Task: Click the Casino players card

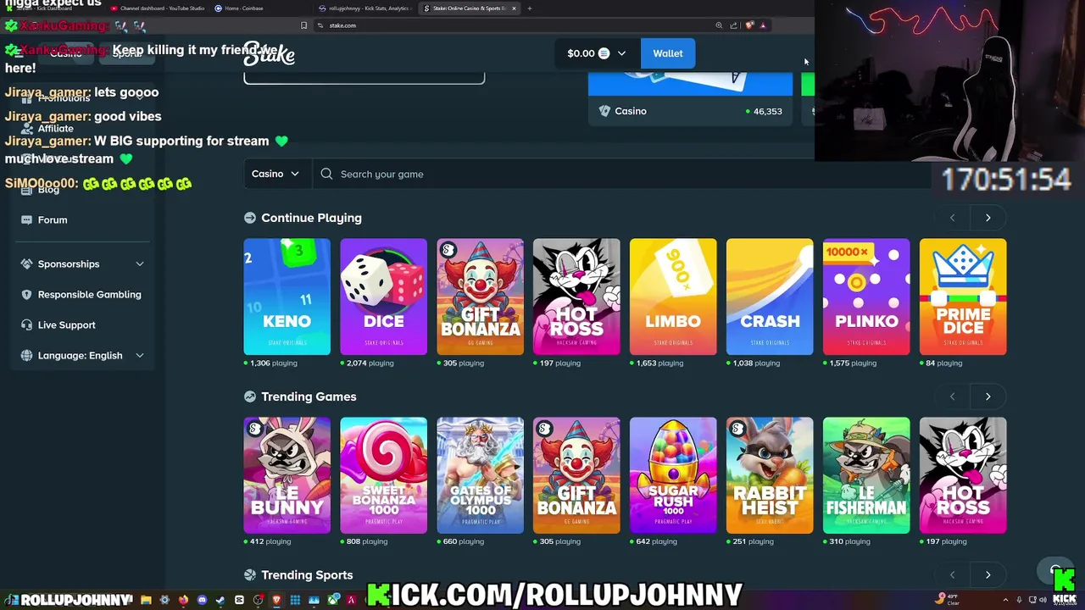Action: point(690,98)
